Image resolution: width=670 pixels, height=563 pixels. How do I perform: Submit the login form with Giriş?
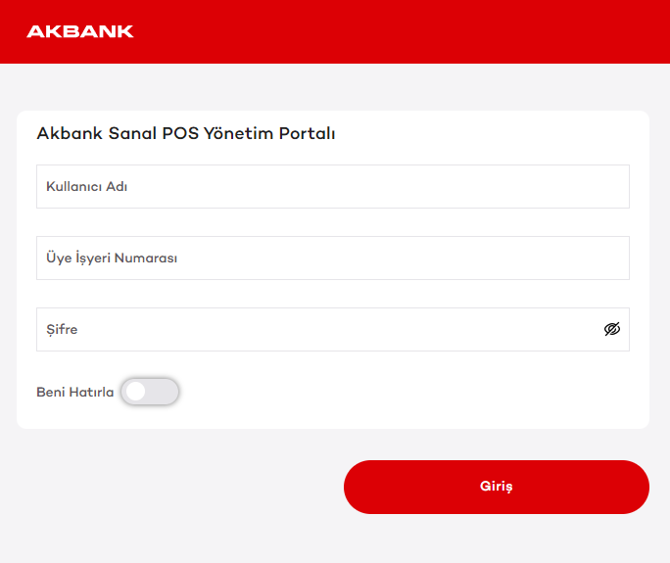click(496, 487)
